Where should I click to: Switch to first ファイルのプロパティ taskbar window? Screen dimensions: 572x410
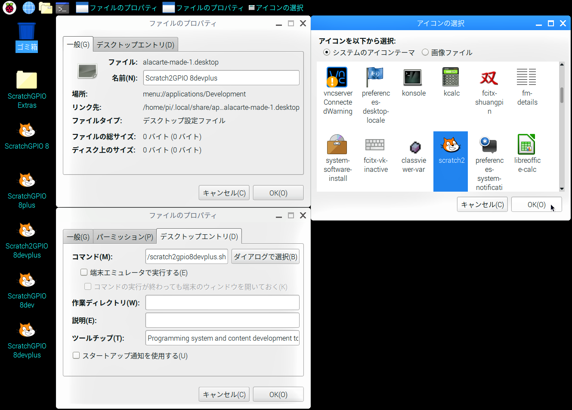(117, 8)
